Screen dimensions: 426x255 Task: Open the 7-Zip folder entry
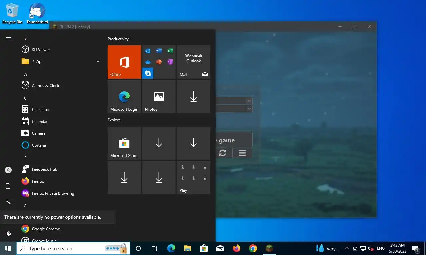click(x=60, y=62)
